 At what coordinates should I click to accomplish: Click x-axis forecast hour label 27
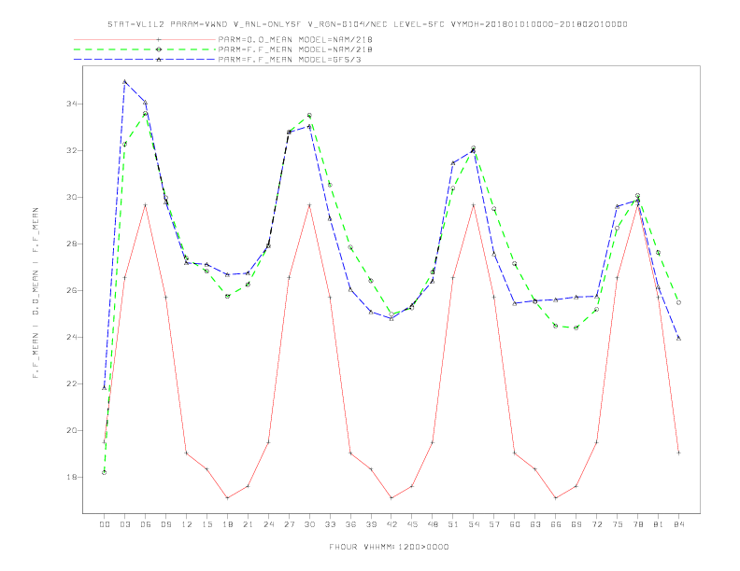[x=289, y=524]
